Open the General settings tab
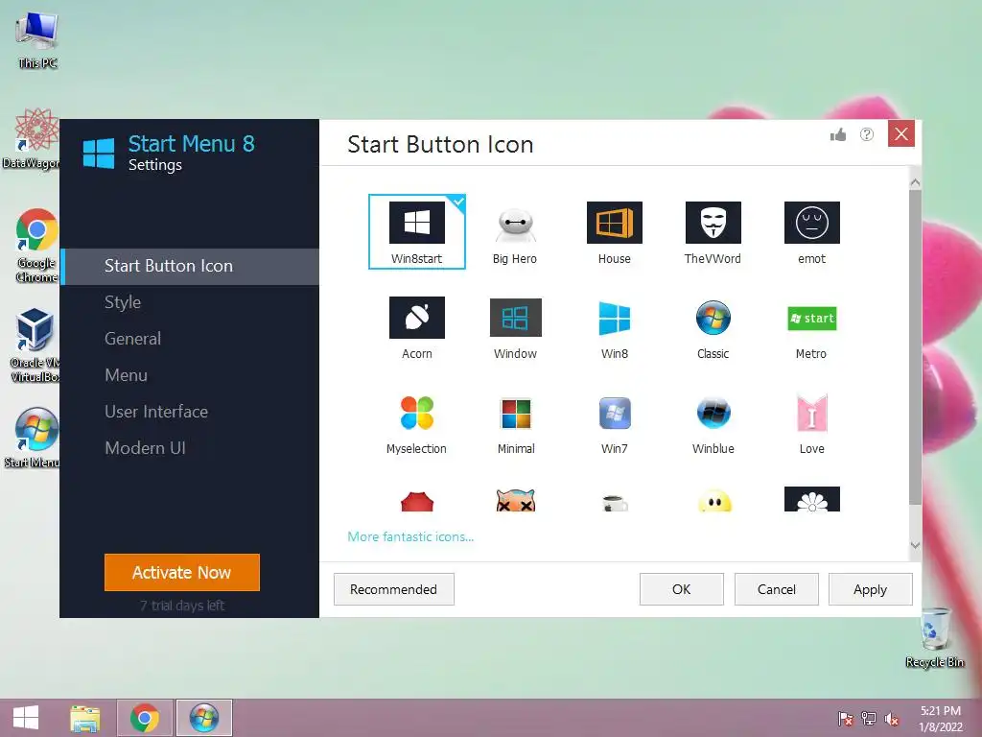 pyautogui.click(x=190, y=339)
